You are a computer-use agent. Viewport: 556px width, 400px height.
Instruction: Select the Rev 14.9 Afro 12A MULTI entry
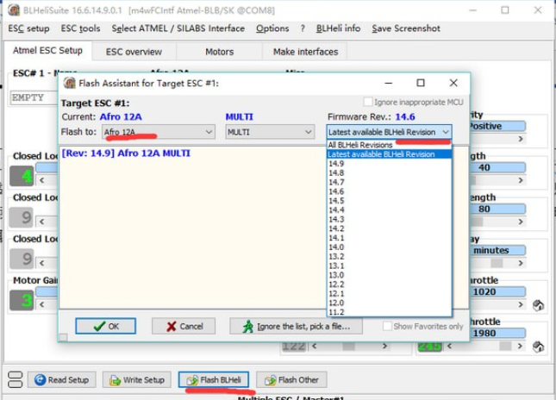[x=126, y=153]
